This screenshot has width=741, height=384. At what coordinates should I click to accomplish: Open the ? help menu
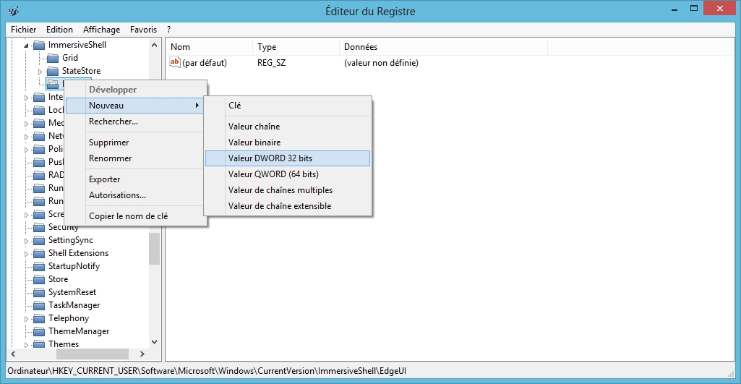[x=168, y=30]
